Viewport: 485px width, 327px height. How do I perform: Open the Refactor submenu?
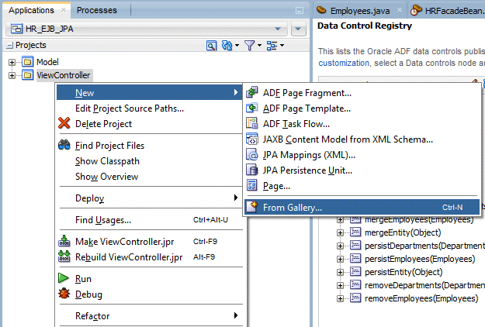150,315
